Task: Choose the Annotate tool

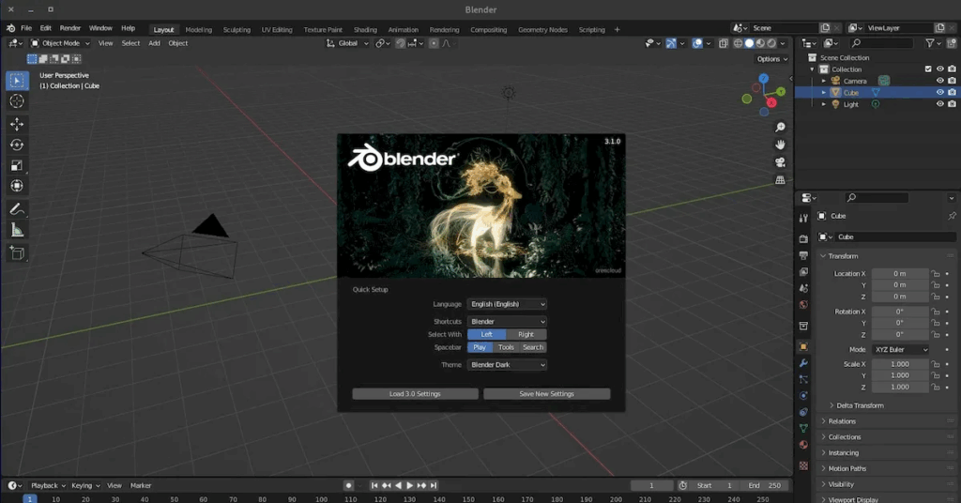Action: (17, 209)
